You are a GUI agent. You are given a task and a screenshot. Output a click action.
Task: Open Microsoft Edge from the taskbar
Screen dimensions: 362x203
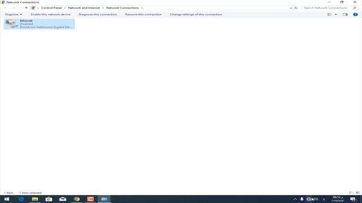(21, 199)
